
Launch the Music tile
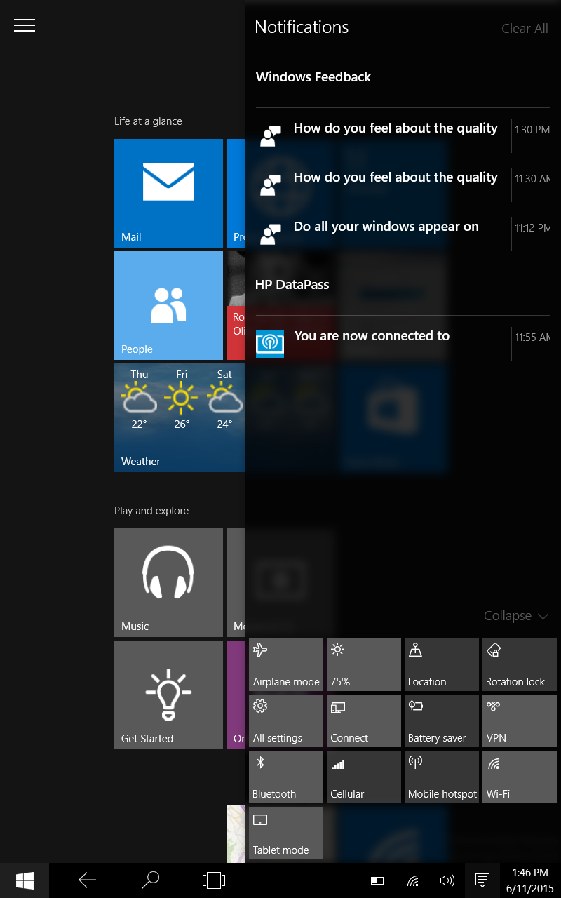click(168, 582)
